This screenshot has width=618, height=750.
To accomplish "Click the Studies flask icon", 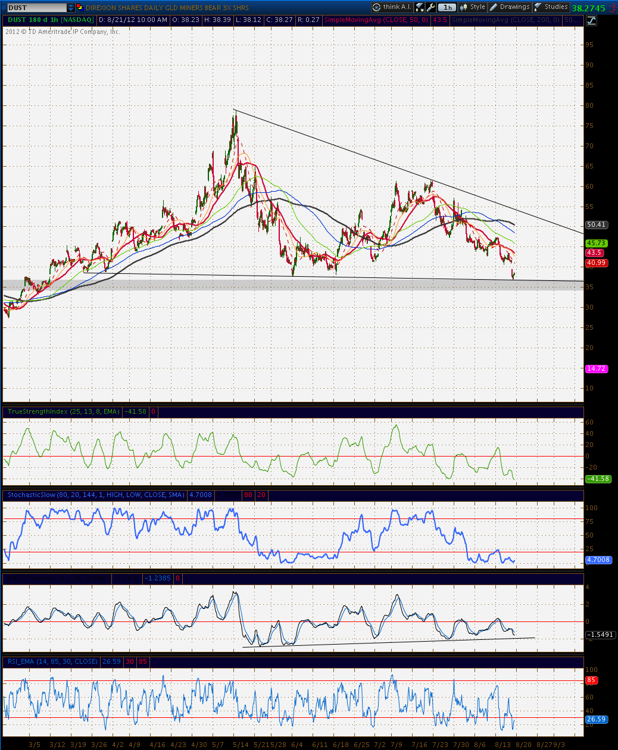I will point(538,7).
